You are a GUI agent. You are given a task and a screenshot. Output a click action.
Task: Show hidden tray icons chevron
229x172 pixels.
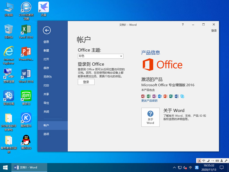174,167
